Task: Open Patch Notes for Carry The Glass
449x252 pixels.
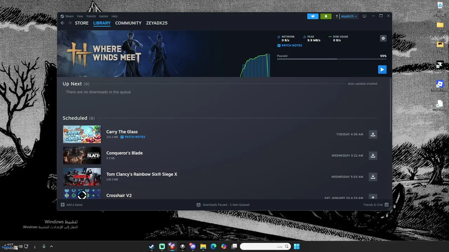Action: coord(133,137)
